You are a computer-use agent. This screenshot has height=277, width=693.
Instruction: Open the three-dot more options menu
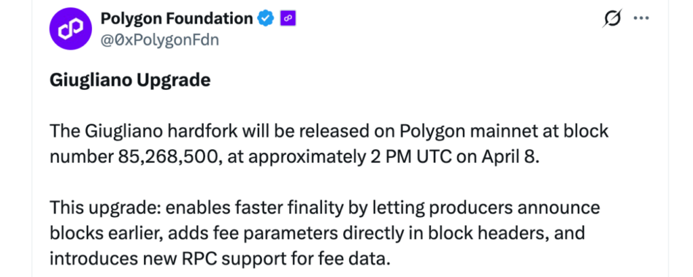[641, 19]
